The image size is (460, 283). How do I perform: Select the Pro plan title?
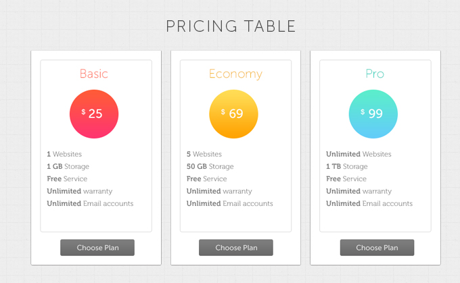tap(375, 74)
